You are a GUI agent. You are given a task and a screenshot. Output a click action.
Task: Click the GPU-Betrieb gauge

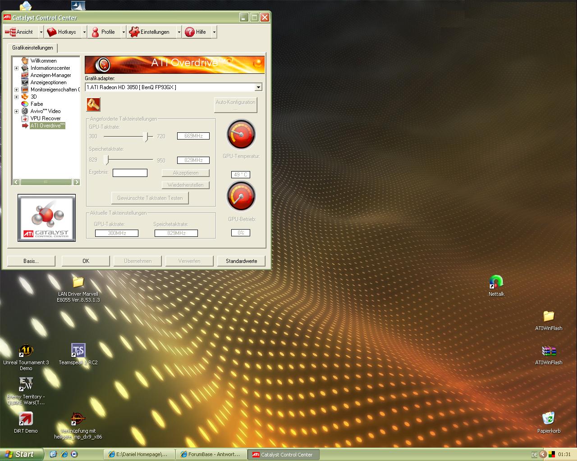click(x=241, y=196)
